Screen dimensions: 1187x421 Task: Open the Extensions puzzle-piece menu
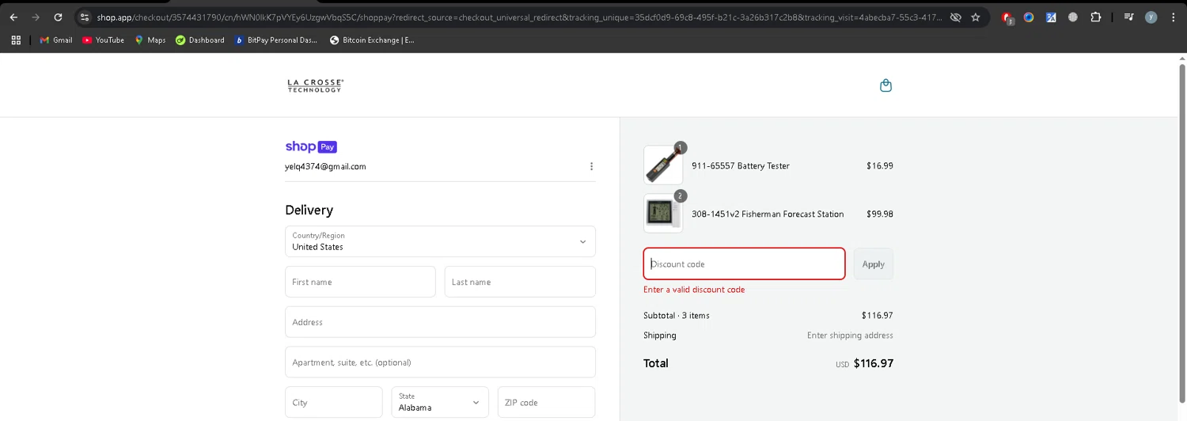pyautogui.click(x=1096, y=17)
